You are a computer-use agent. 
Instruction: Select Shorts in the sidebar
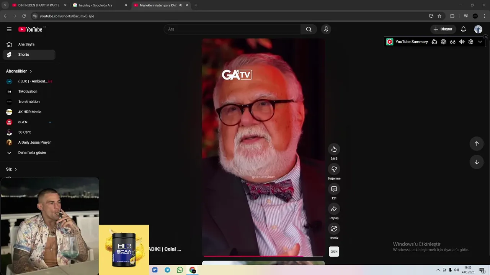(x=29, y=55)
